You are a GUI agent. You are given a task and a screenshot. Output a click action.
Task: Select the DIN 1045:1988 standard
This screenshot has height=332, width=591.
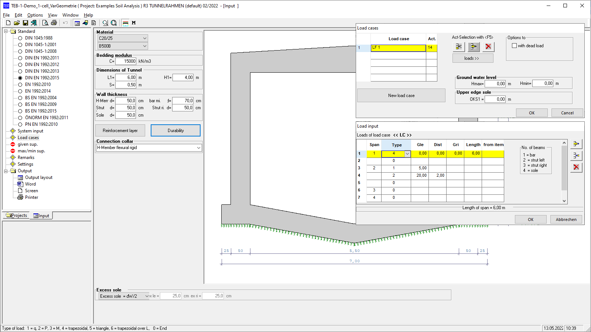coord(38,38)
